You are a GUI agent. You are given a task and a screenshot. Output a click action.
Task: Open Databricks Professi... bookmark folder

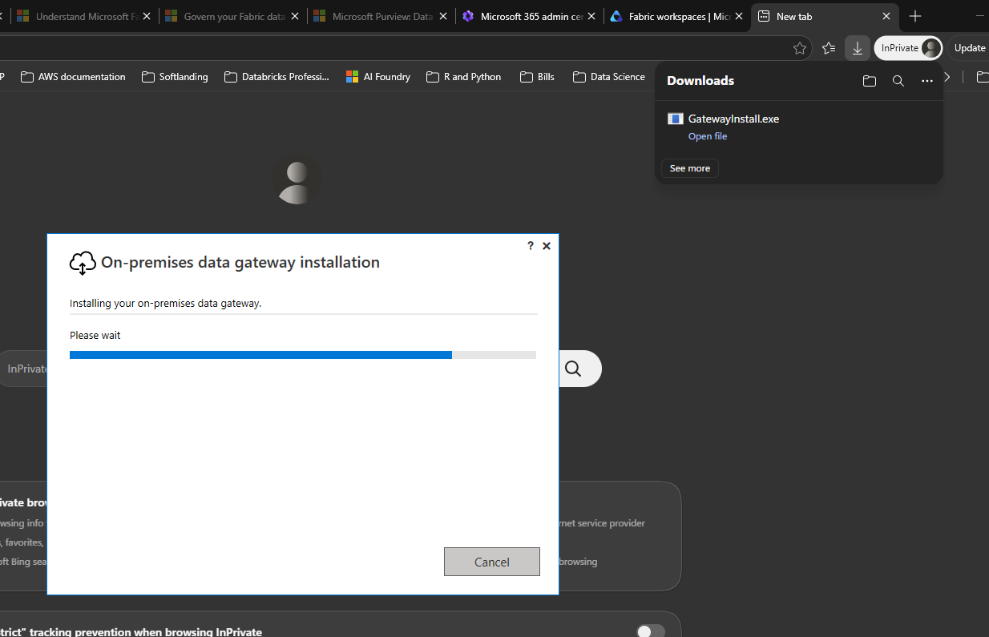click(277, 77)
